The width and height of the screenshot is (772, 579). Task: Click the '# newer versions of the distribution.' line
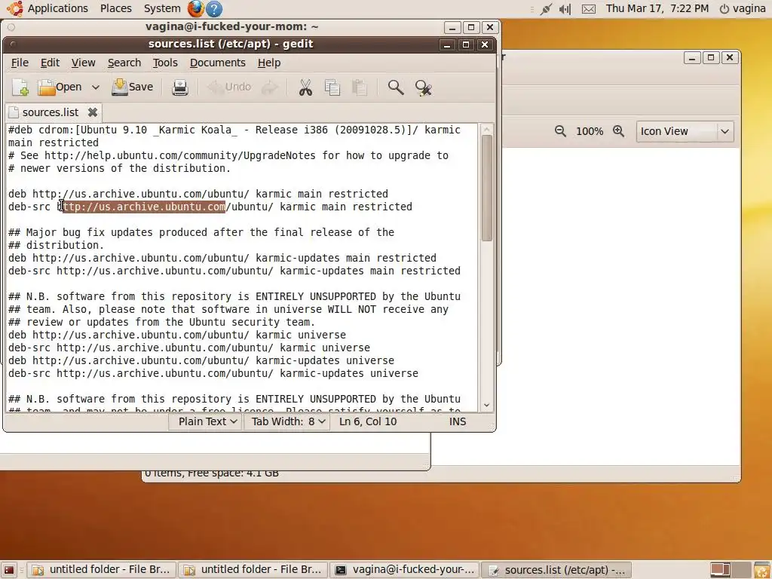(x=120, y=168)
